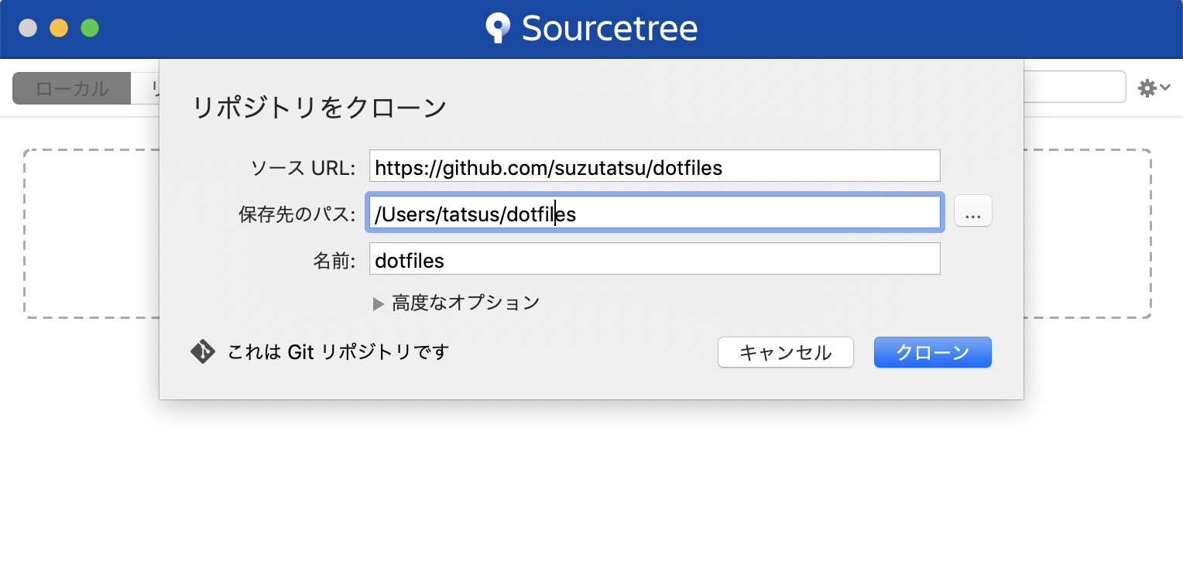Click the クローン button to start cloning
Image resolution: width=1183 pixels, height=565 pixels.
click(x=932, y=352)
